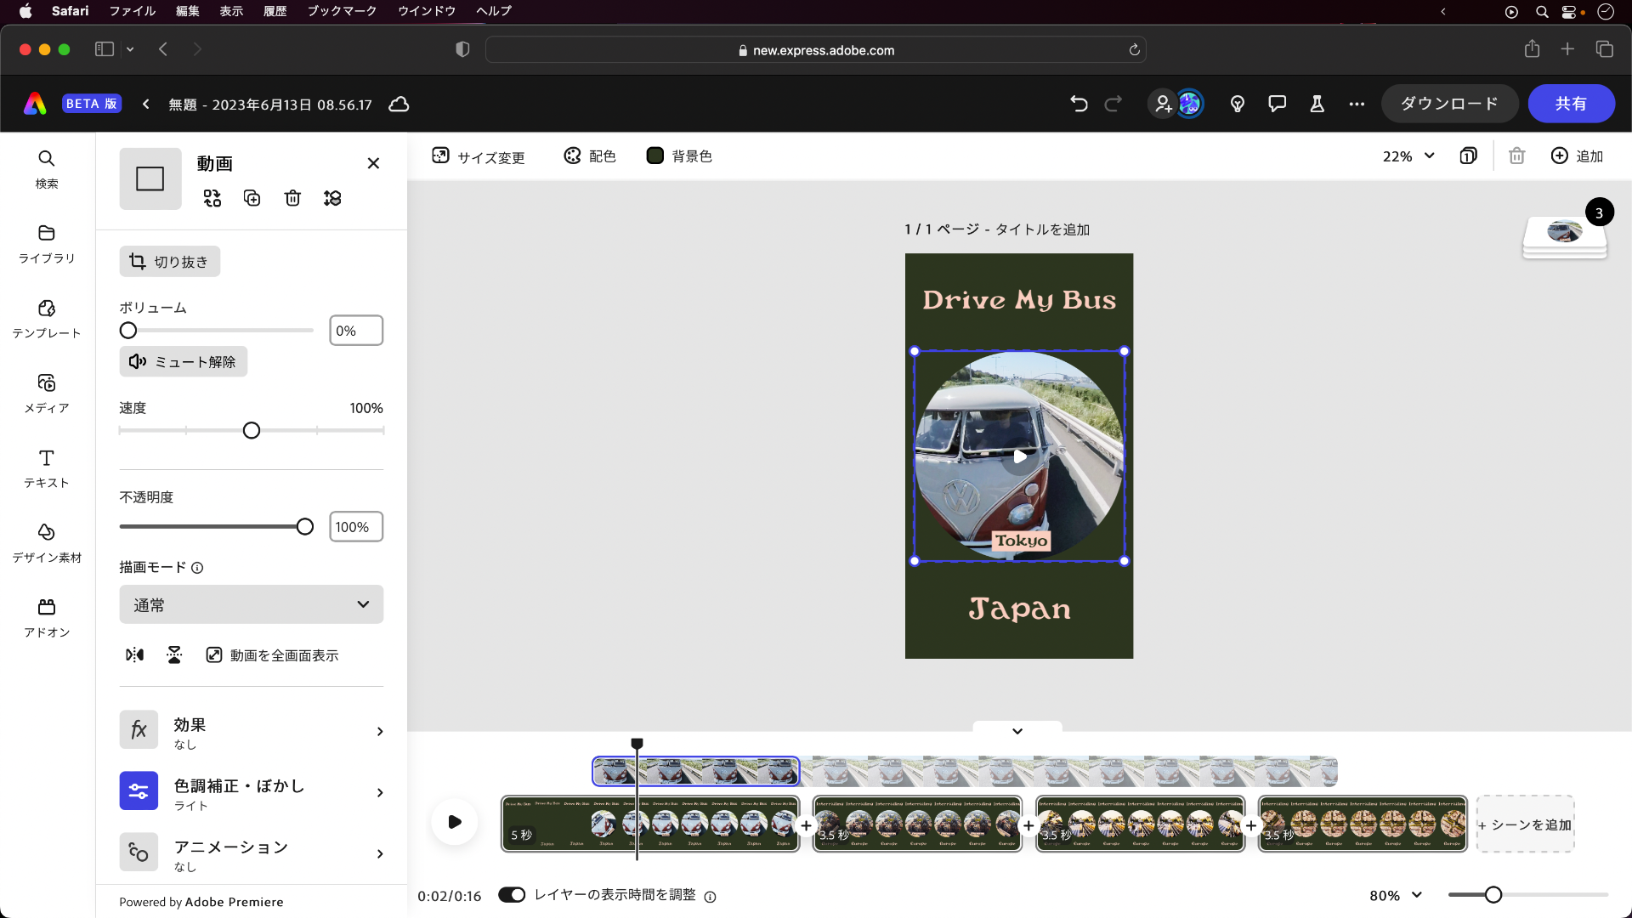
Task: Delete the video using the trash icon
Action: coord(292,197)
